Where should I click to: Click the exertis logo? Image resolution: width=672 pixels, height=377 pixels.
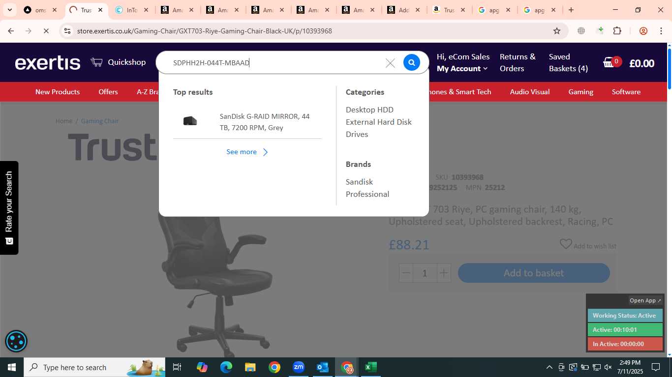point(48,63)
